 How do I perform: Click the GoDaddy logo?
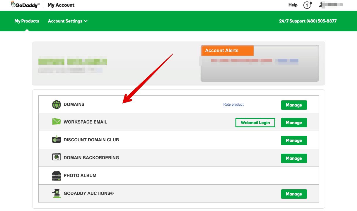pos(25,4)
